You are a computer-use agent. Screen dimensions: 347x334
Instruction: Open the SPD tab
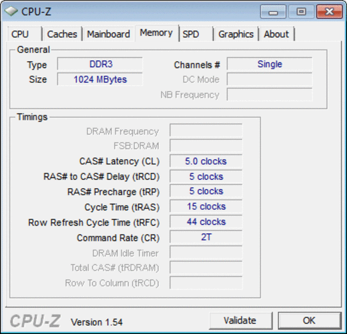coord(196,34)
